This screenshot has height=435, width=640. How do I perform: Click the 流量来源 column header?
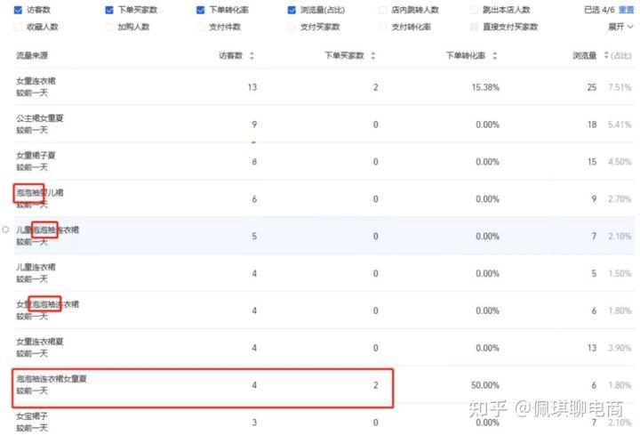(32, 55)
